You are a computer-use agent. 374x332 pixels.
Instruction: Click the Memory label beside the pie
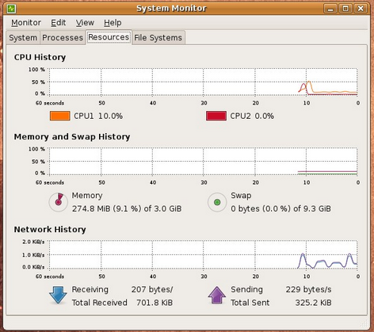point(87,196)
